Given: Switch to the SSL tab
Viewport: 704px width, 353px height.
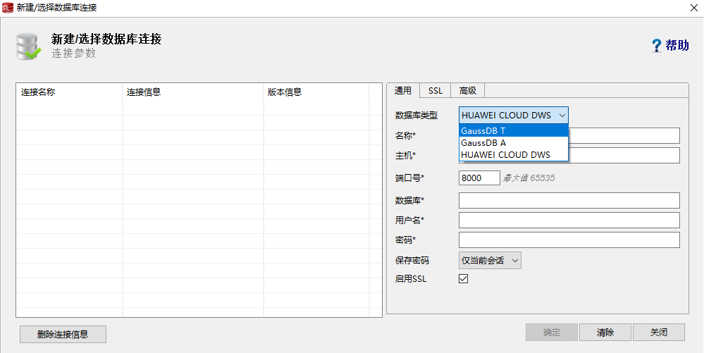Looking at the screenshot, I should click(436, 90).
